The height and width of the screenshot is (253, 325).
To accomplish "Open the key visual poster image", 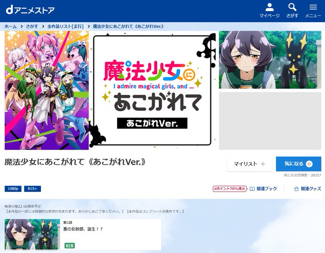I will pos(47,90).
